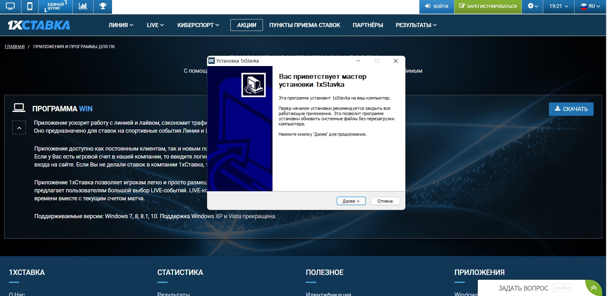Viewport: 607px width, 296px height.
Task: Click the laptop icon beside ПРОГРАММА WIN
Action: (x=19, y=108)
